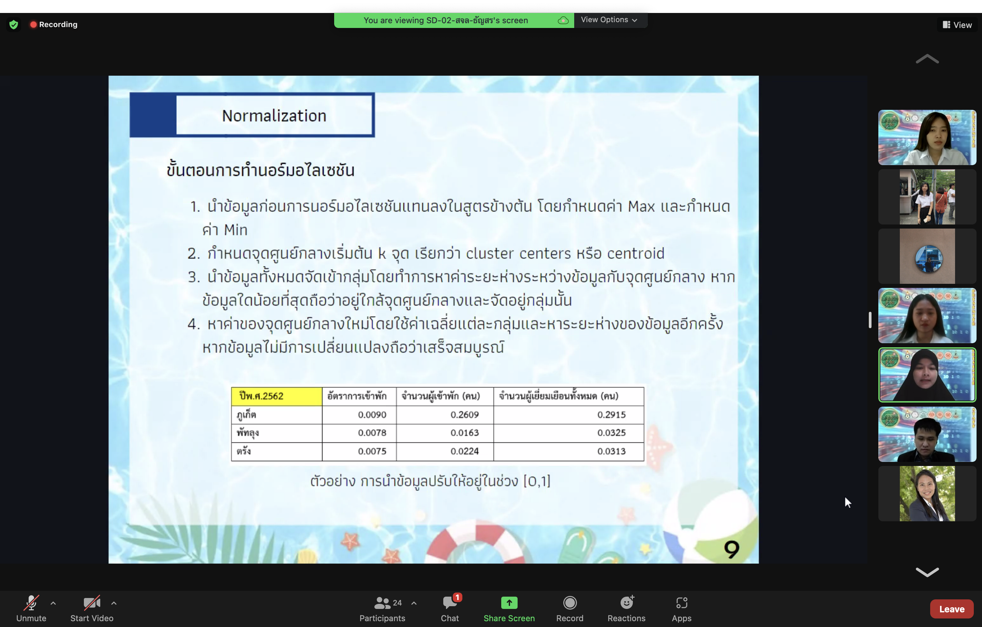
Task: Click the View layout button
Action: click(x=957, y=25)
